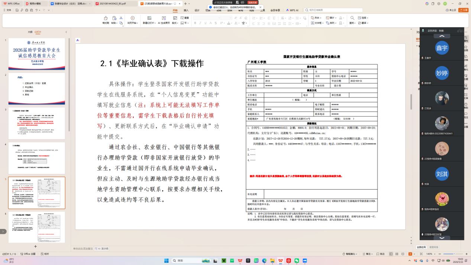This screenshot has width=471, height=265.
Task: Click the scissors Cut icon
Action: tap(121, 18)
